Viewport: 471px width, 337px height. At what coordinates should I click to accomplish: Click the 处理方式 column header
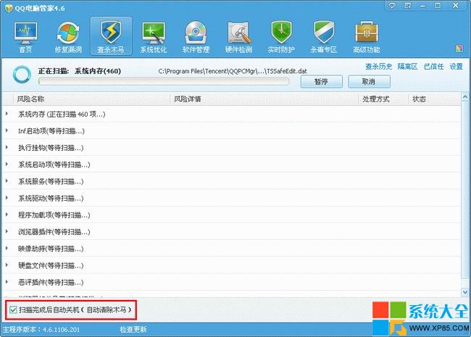[376, 99]
